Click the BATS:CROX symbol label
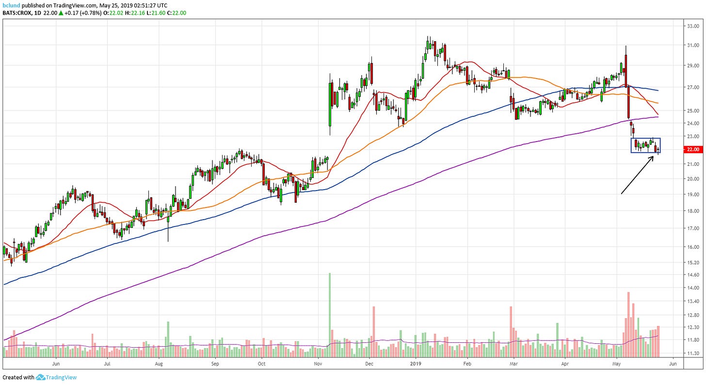 (x=16, y=13)
